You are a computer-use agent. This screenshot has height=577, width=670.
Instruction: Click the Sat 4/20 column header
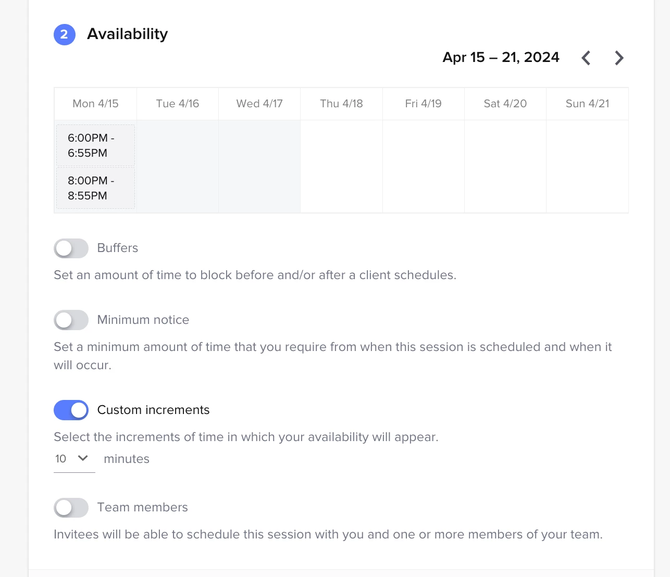pyautogui.click(x=505, y=104)
